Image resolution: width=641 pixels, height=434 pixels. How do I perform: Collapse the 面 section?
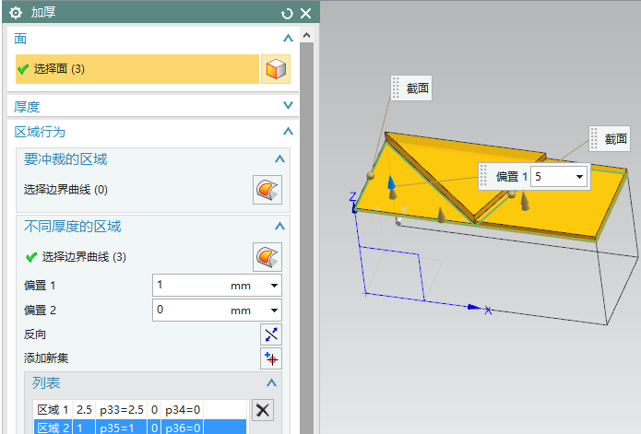click(288, 39)
